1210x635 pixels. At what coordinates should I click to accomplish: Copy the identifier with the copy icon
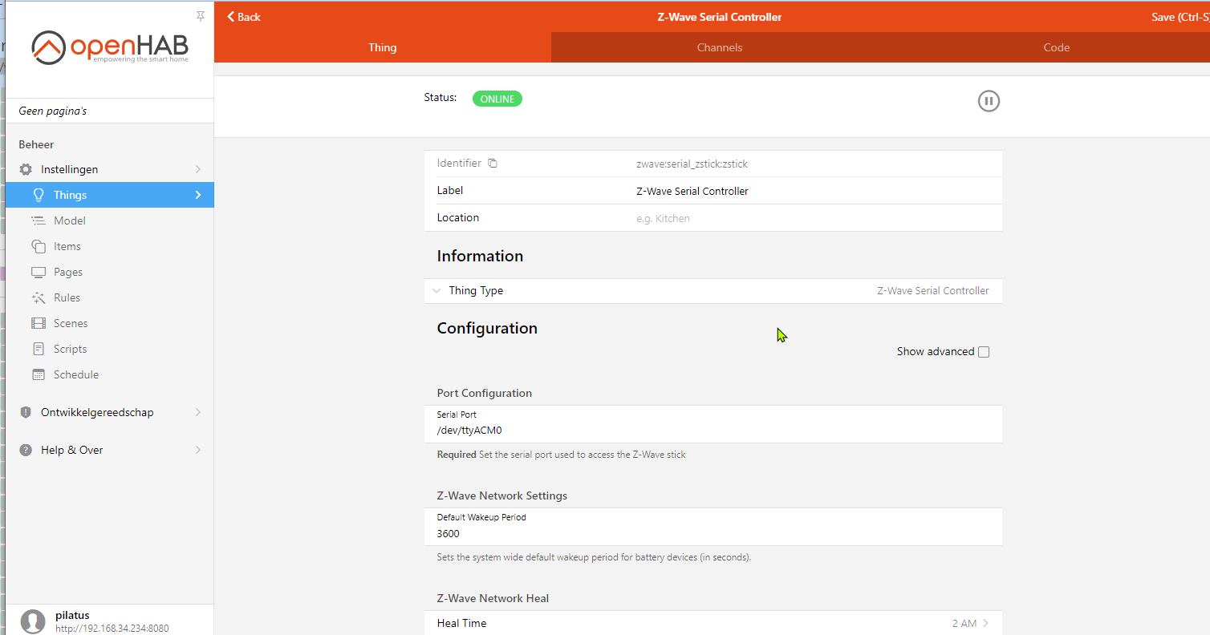tap(493, 164)
